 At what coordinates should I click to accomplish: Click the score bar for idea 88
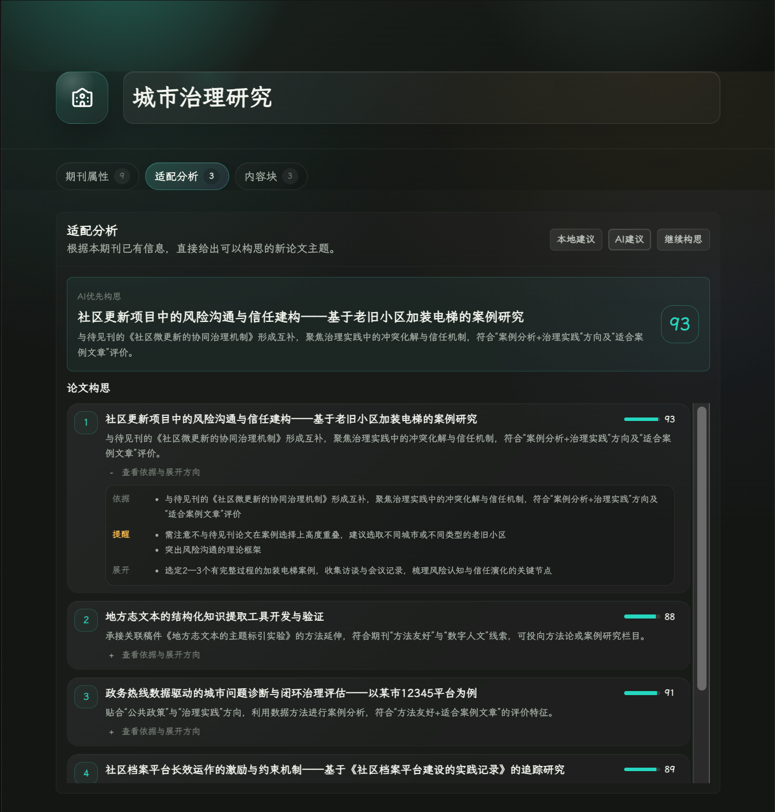(x=642, y=617)
